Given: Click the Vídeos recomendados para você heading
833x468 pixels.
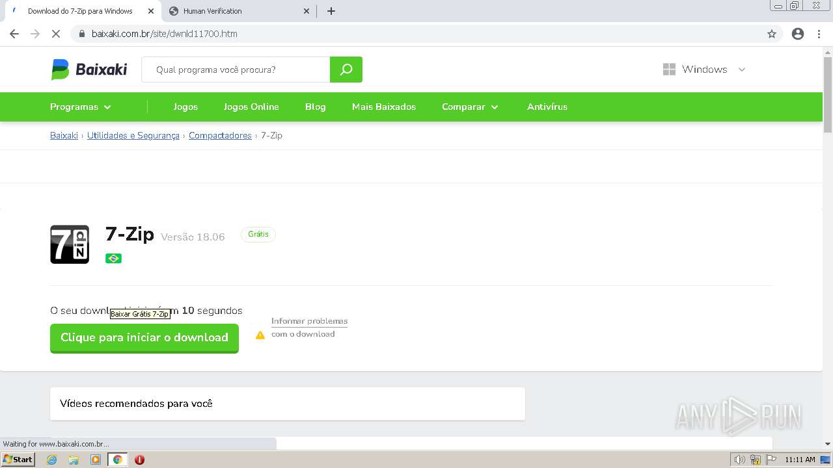Looking at the screenshot, I should pos(136,404).
